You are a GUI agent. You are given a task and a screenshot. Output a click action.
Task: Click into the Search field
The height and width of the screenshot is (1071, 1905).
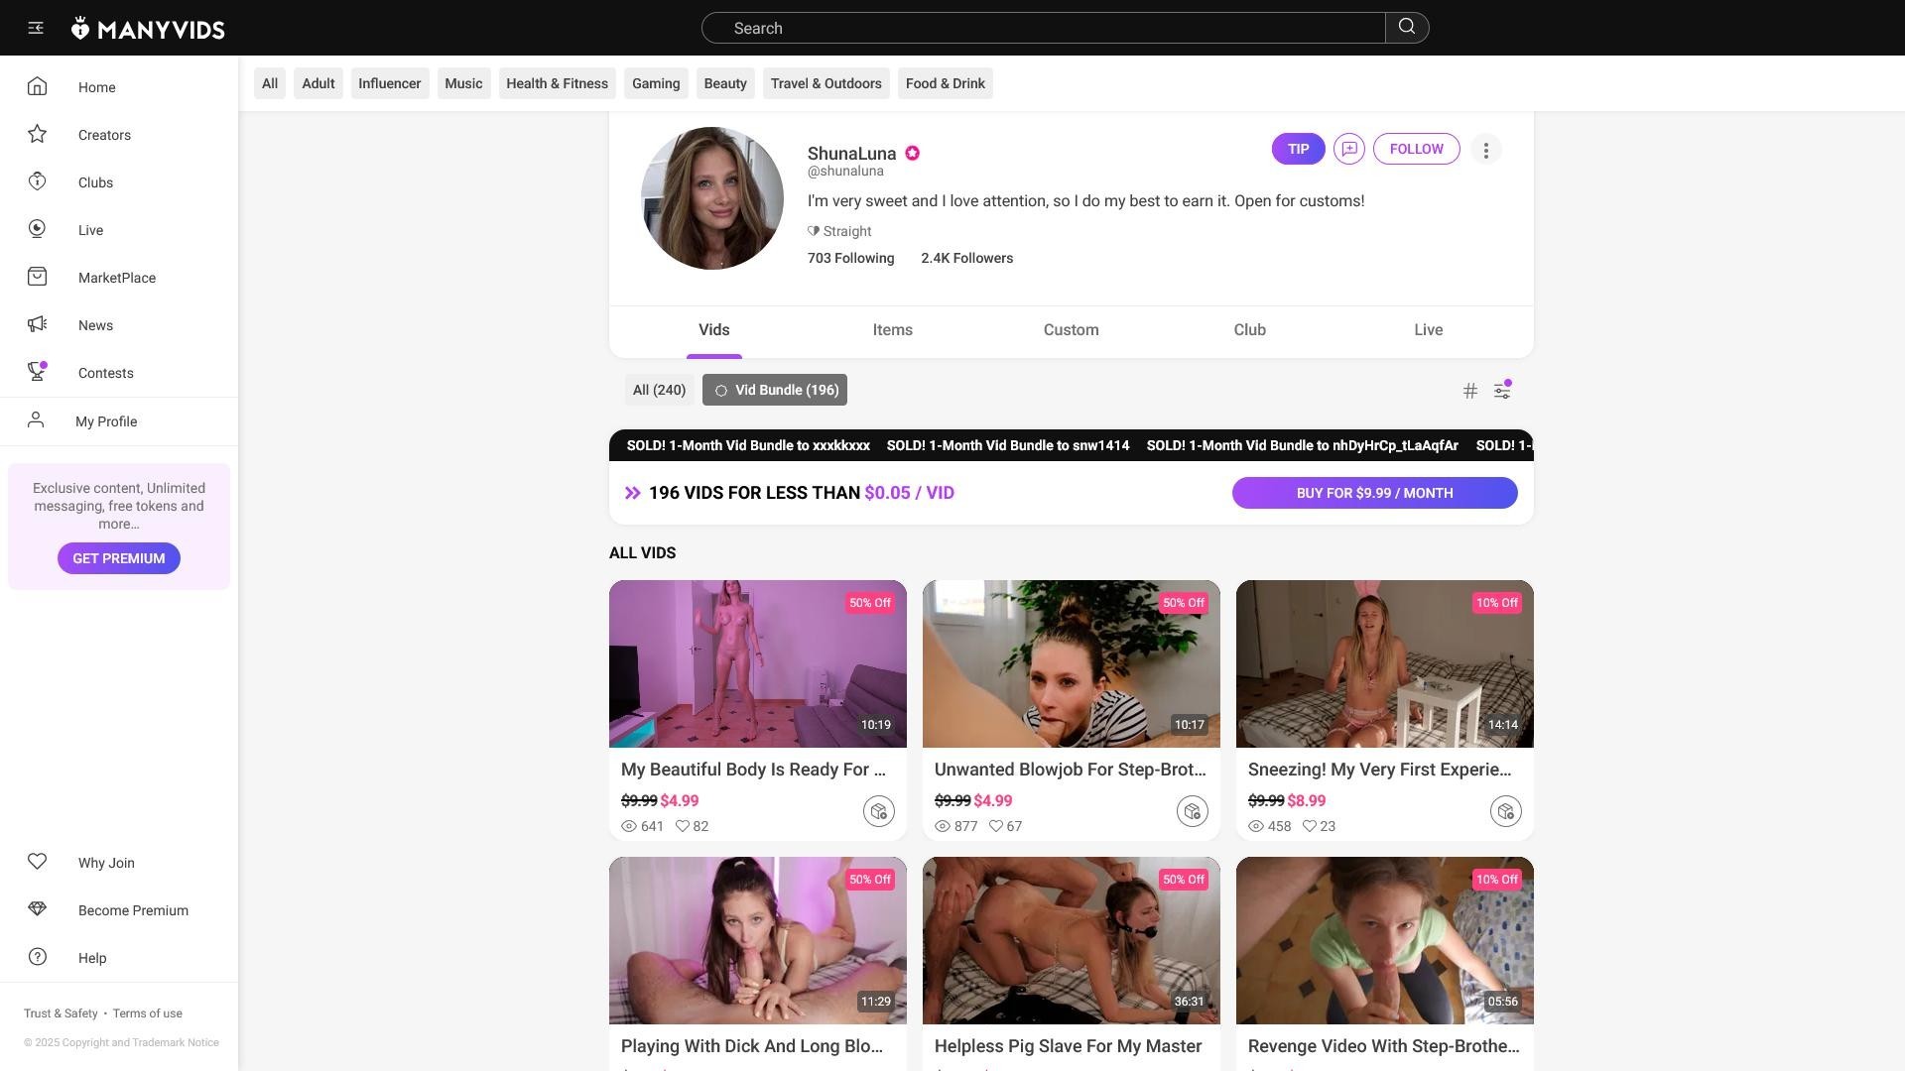1042,28
